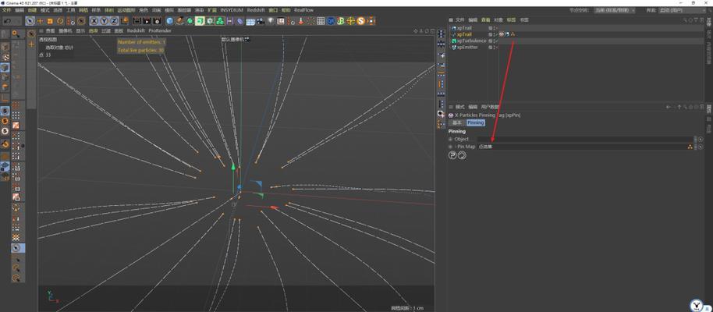This screenshot has width=713, height=312.
Task: Open the INSYDIUM menu
Action: 232,10
